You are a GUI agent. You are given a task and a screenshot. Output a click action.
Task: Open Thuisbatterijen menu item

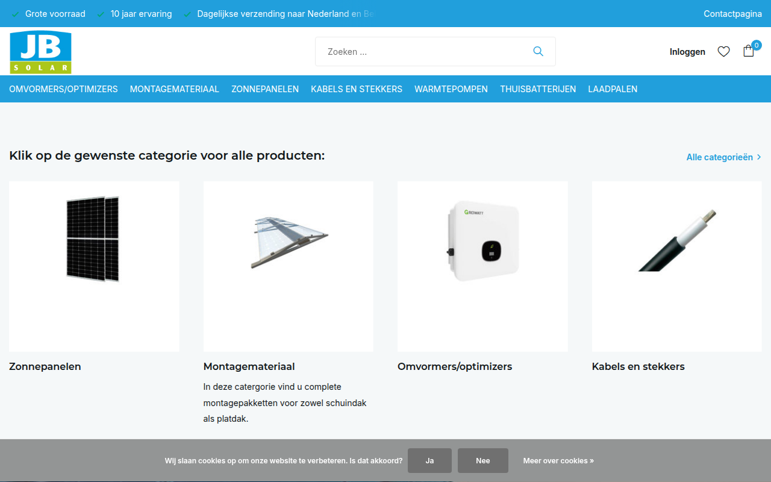click(538, 89)
